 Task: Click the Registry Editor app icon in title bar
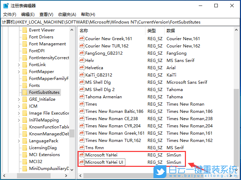(x=6, y=6)
